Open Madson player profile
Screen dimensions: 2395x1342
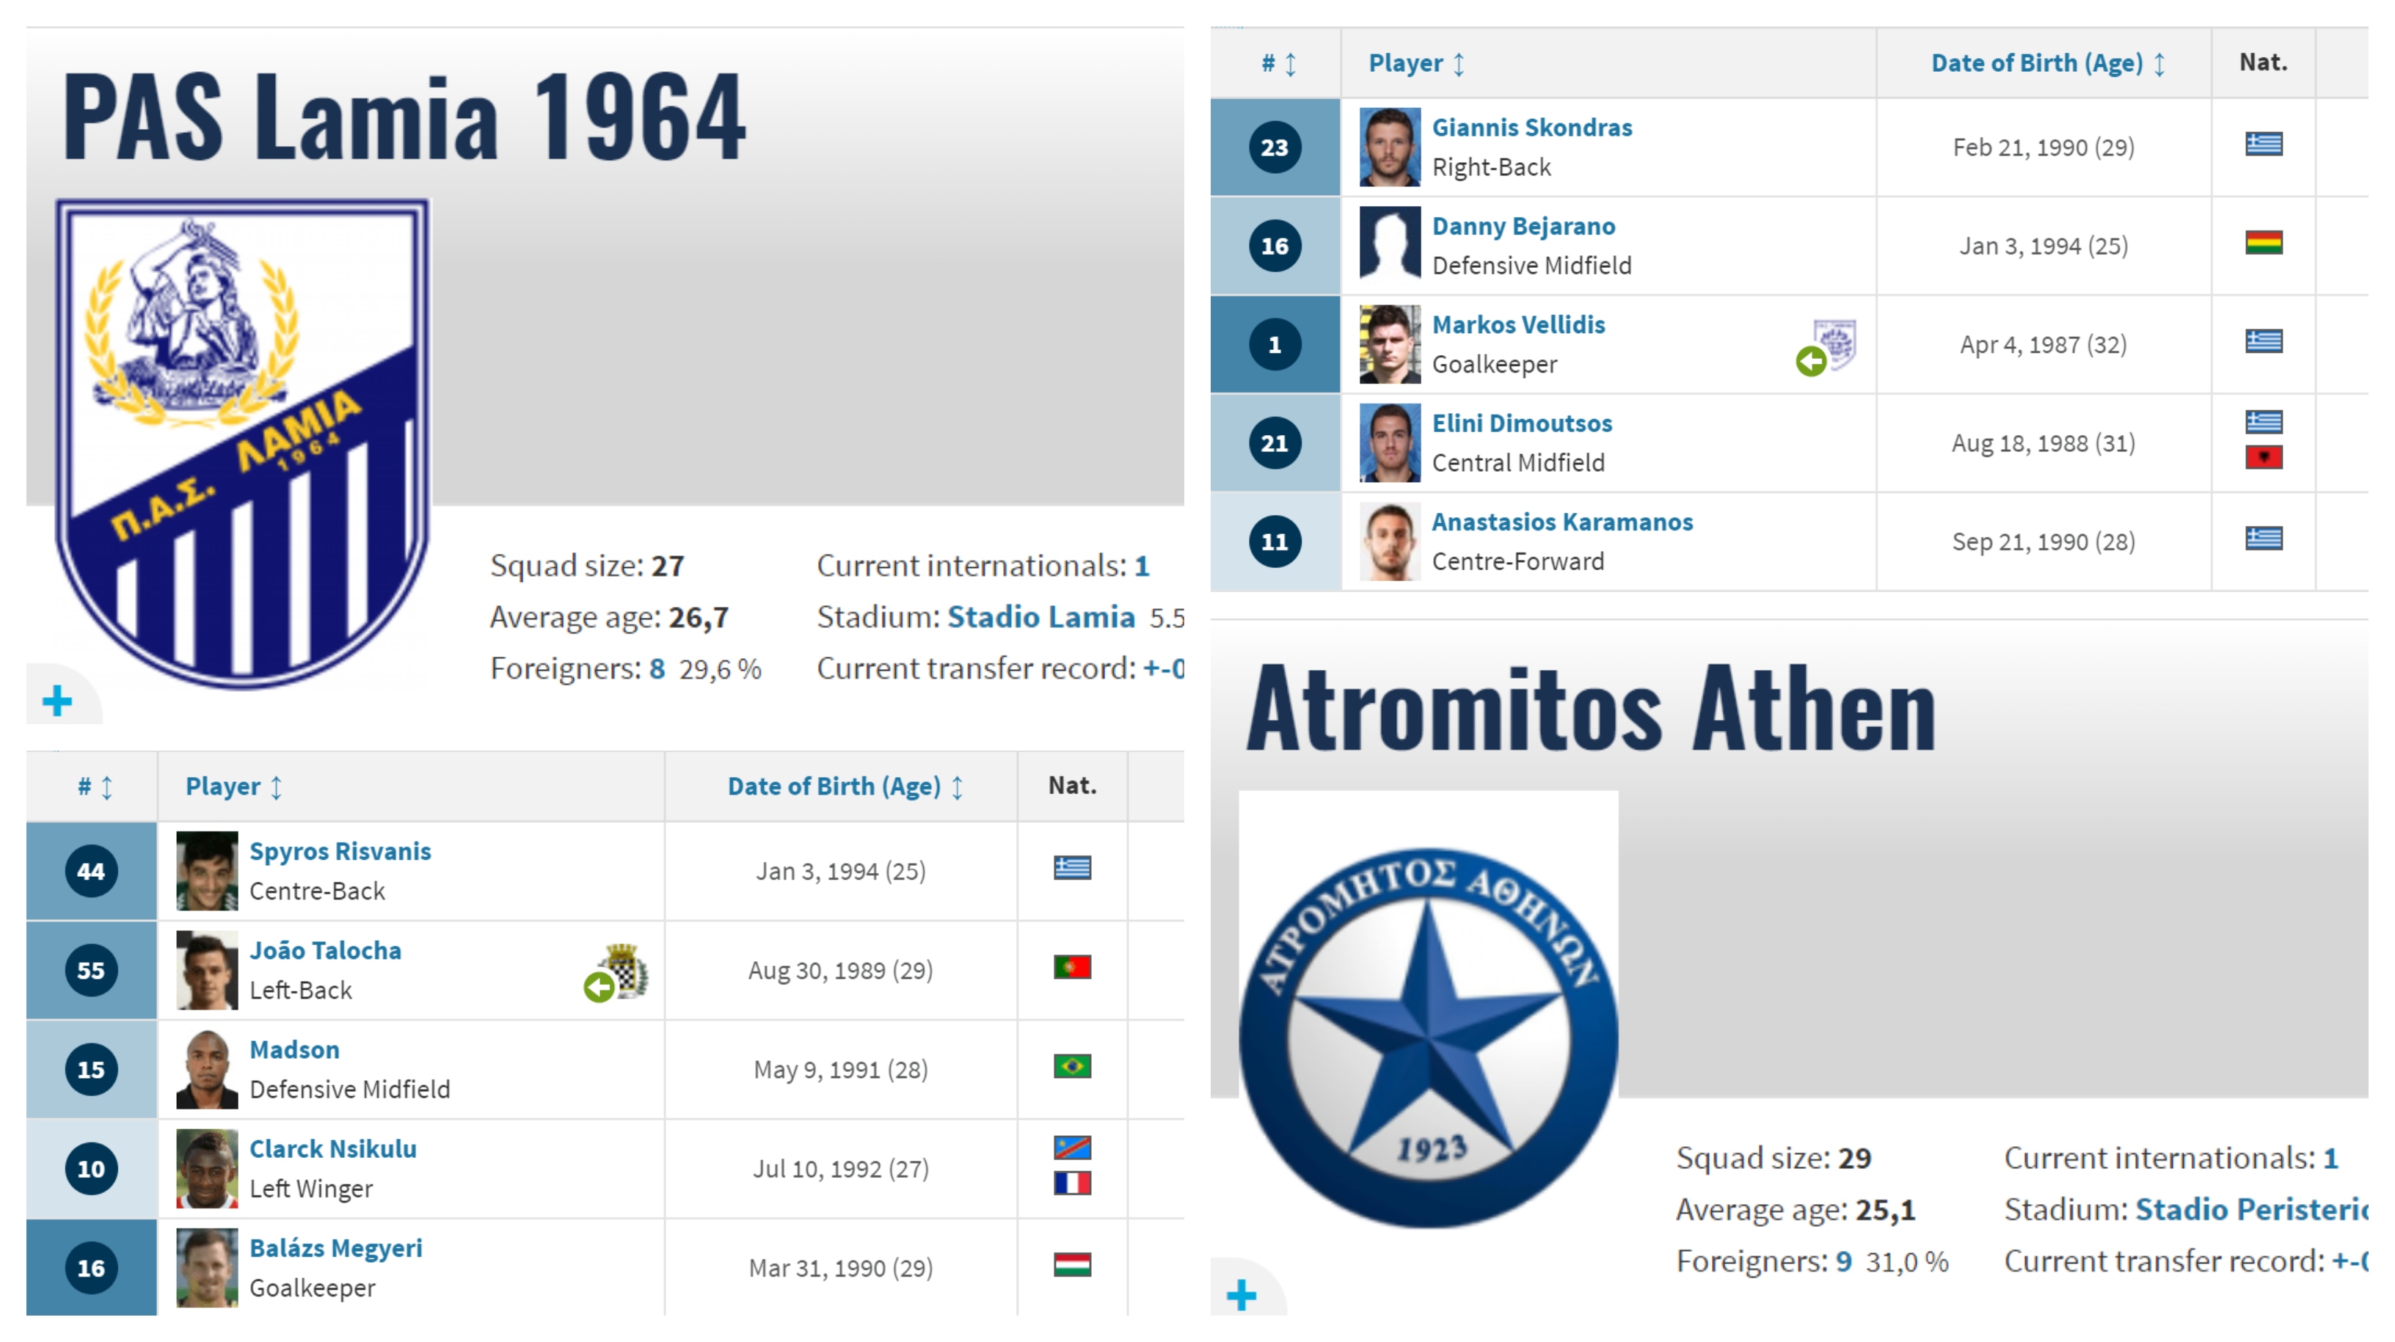click(295, 1049)
